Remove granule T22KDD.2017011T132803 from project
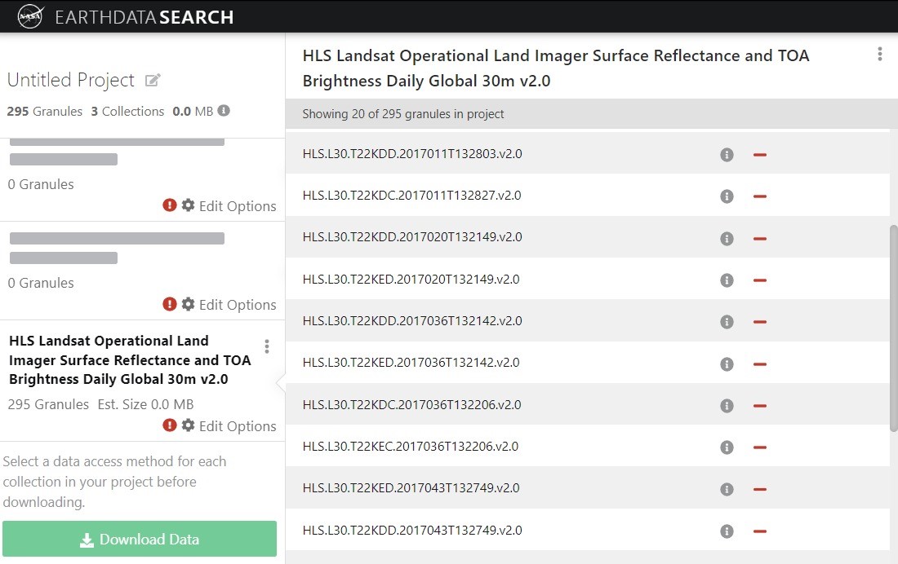Image resolution: width=898 pixels, height=564 pixels. [x=760, y=154]
